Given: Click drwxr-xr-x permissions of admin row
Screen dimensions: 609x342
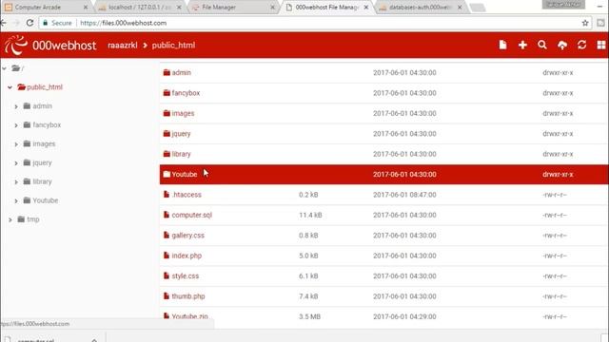Looking at the screenshot, I should pos(558,72).
